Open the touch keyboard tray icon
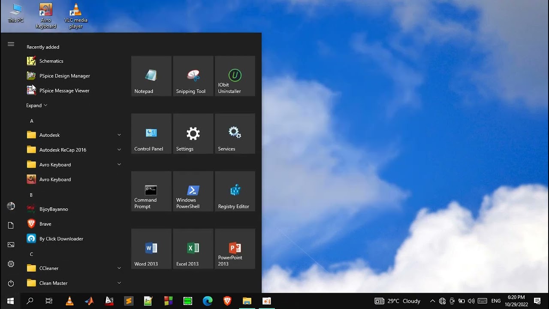Viewport: 549px width, 309px height. [x=482, y=301]
